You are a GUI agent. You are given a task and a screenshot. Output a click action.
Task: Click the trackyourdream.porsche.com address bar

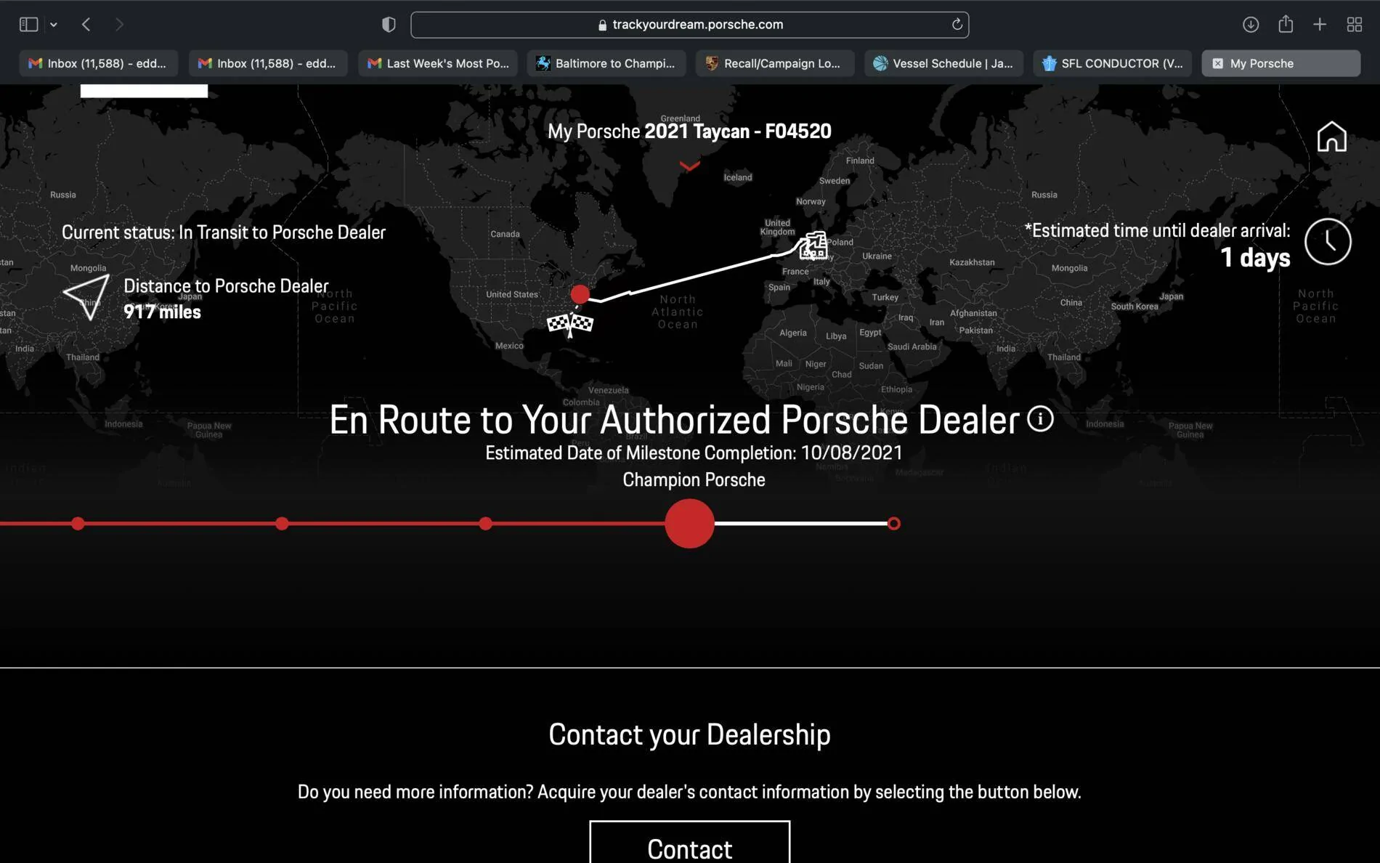click(689, 25)
